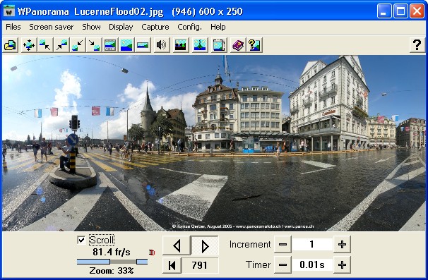Move window to bottom-left corner icon
The image size is (428, 280).
(78, 45)
